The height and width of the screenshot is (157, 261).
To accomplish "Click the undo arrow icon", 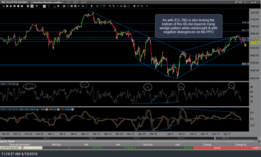I will [79, 6].
